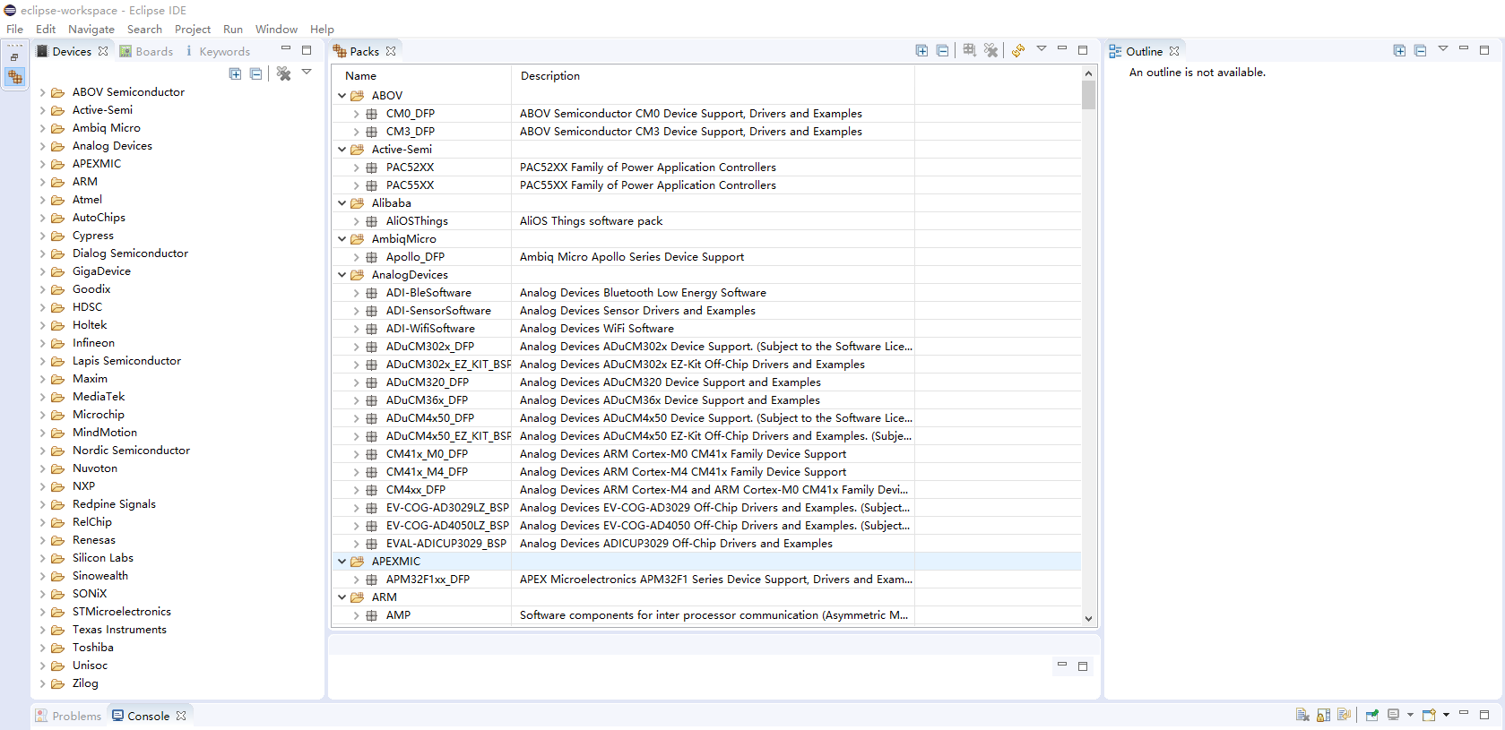
Task: Select the AliOSThings pack row
Action: click(x=706, y=221)
